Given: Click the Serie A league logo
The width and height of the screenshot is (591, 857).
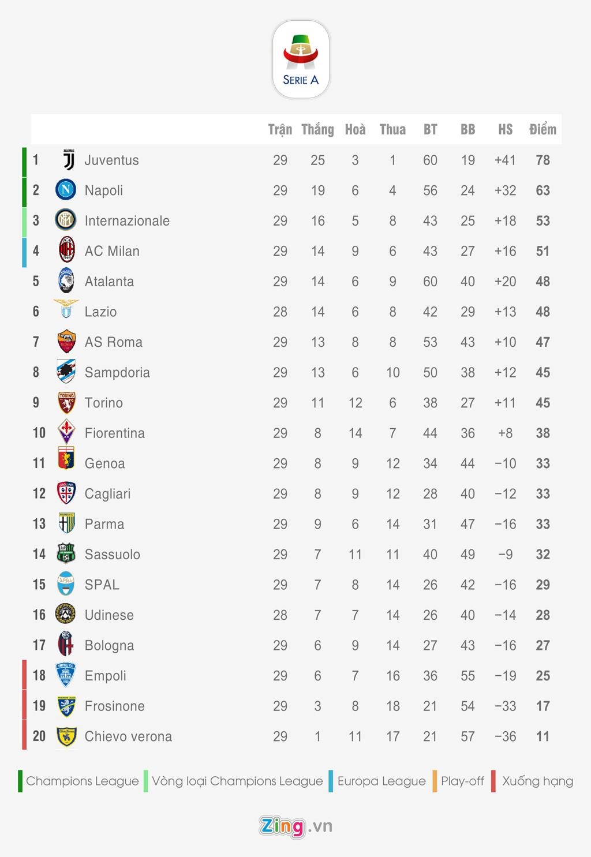Looking at the screenshot, I should (x=301, y=59).
